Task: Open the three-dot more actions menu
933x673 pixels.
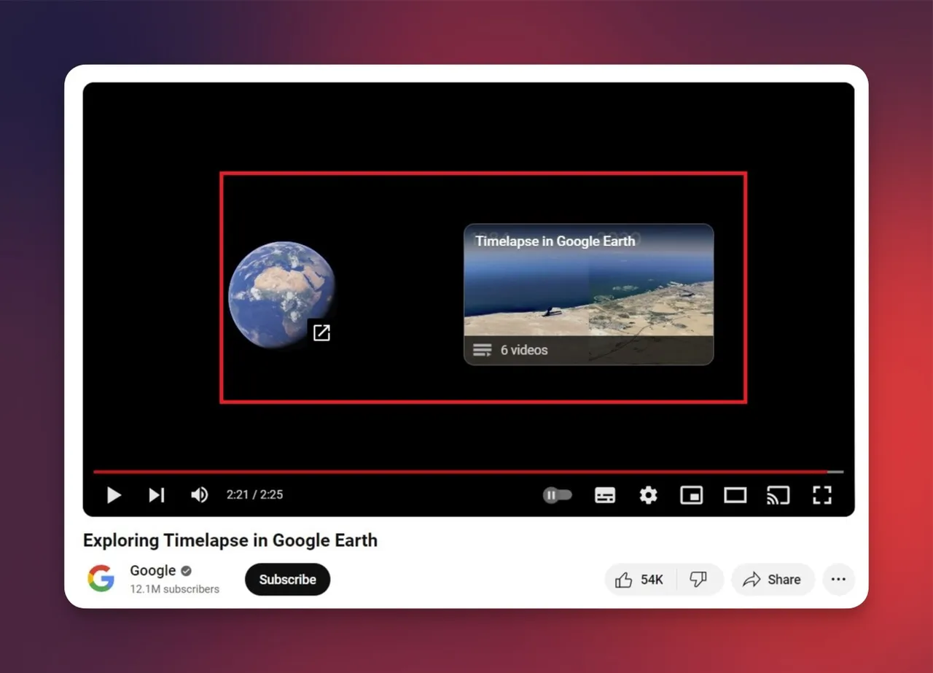Action: pos(838,580)
